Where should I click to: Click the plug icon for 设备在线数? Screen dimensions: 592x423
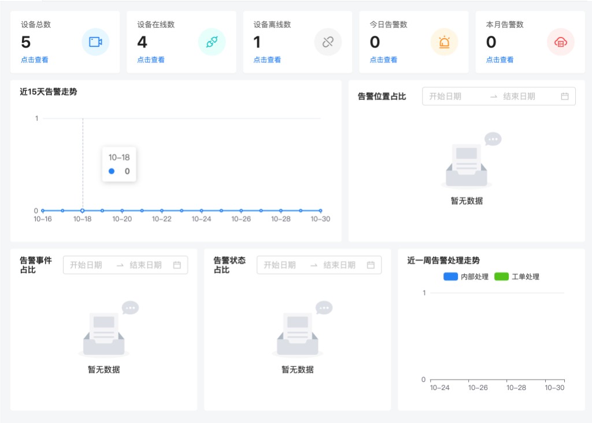click(212, 42)
